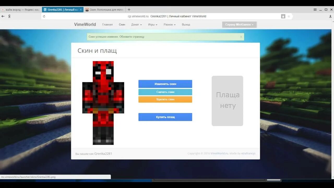Dismiss the green success notification
This screenshot has height=188, width=334.
241,37
